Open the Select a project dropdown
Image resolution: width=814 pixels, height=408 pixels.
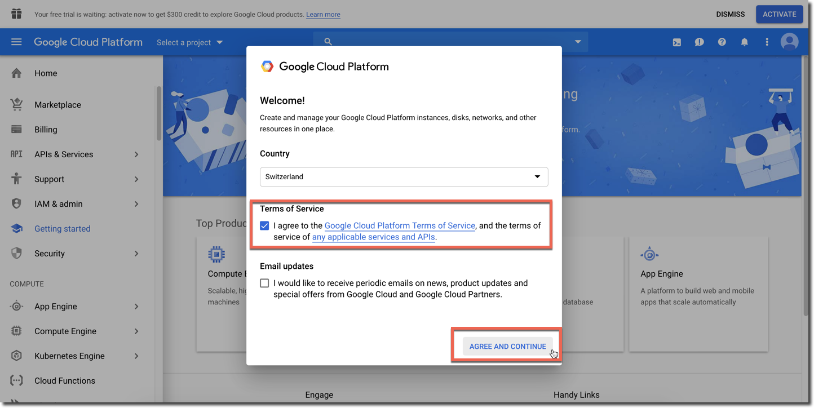click(x=190, y=42)
